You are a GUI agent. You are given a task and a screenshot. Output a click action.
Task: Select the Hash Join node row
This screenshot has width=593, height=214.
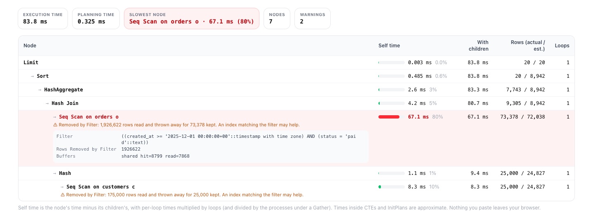pyautogui.click(x=296, y=103)
